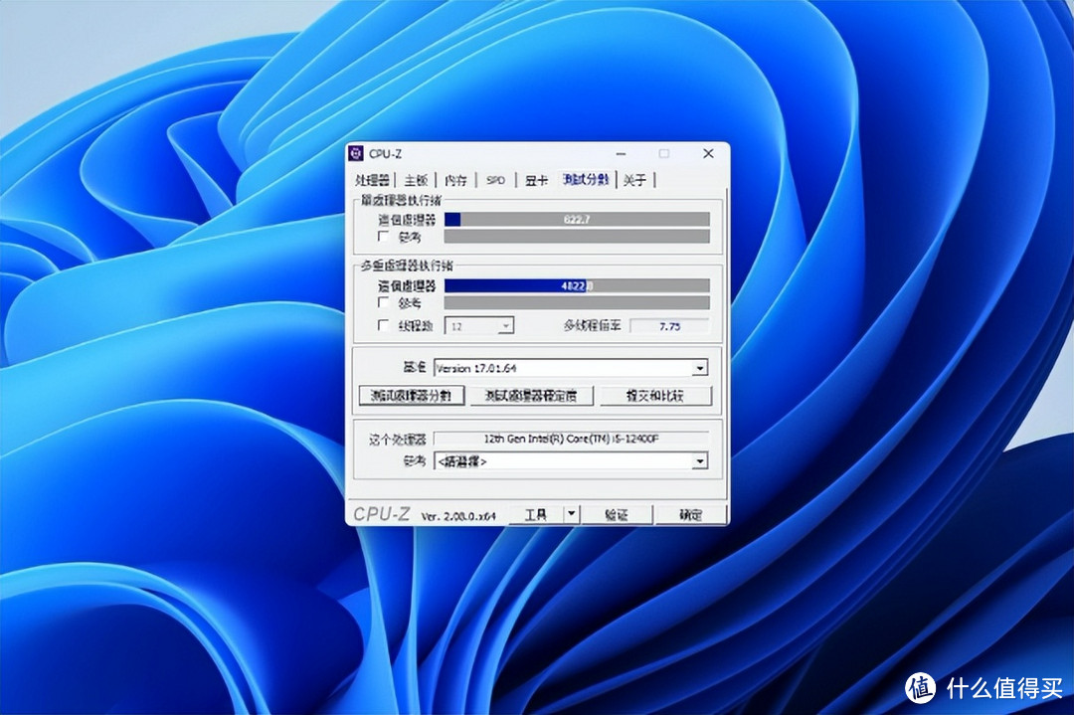Close the CPU-Z window
The width and height of the screenshot is (1074, 715).
click(x=708, y=153)
